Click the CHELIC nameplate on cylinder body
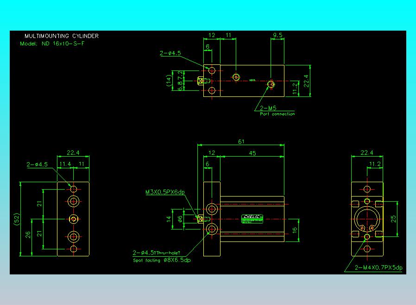416x305 pixels. pos(252,219)
